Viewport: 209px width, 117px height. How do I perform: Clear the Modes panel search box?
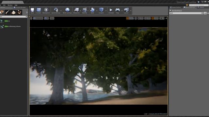click(26, 17)
